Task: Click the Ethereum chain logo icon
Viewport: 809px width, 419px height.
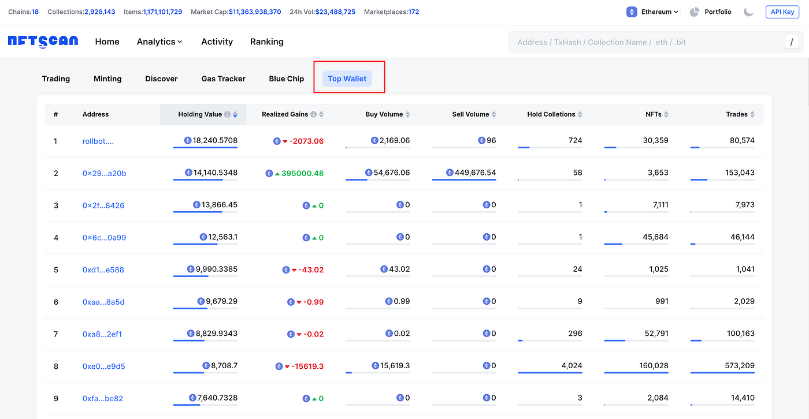Action: pyautogui.click(x=632, y=12)
